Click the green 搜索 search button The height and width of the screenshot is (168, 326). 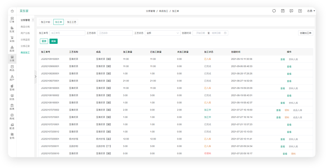click(53, 41)
